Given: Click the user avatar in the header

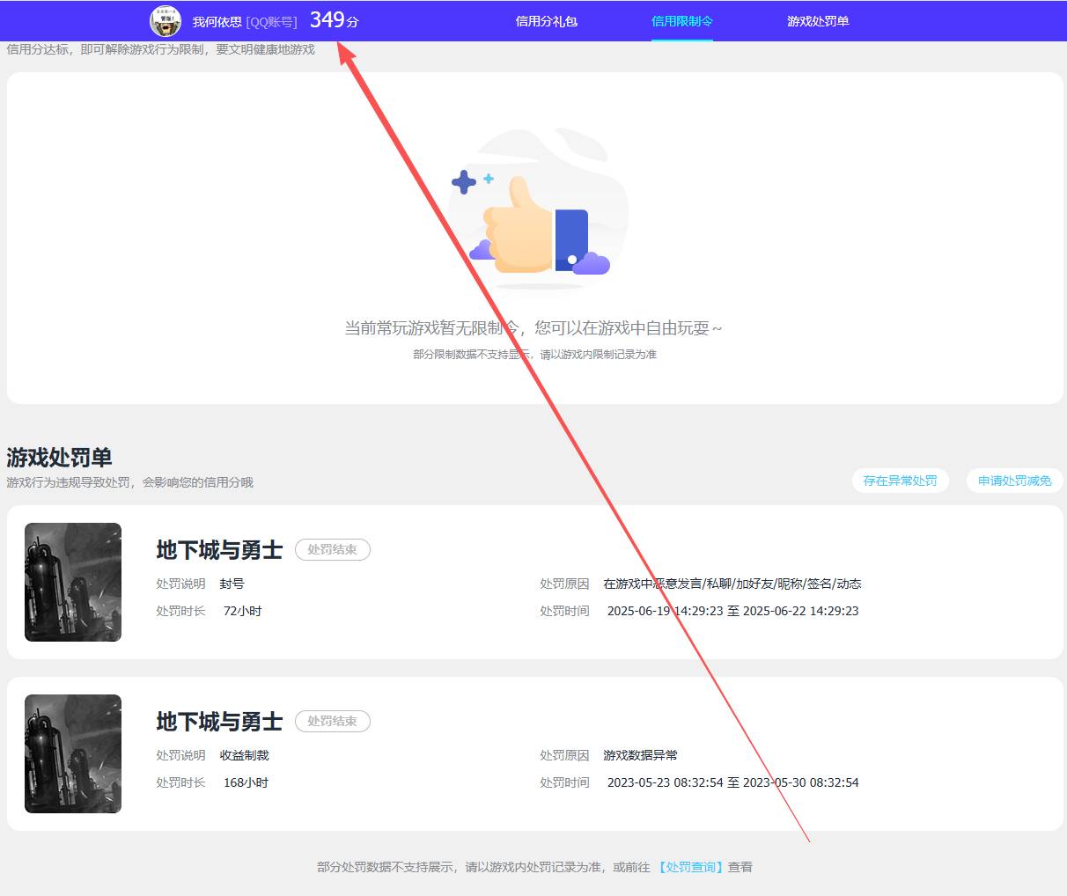Looking at the screenshot, I should [x=166, y=21].
